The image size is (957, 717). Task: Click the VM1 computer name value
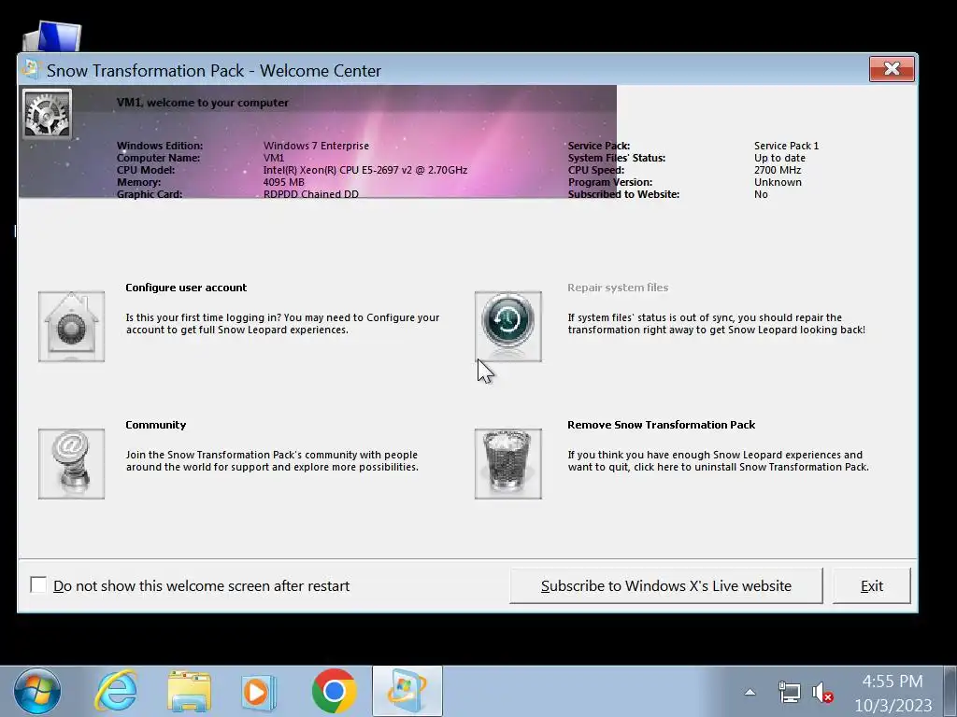(274, 158)
